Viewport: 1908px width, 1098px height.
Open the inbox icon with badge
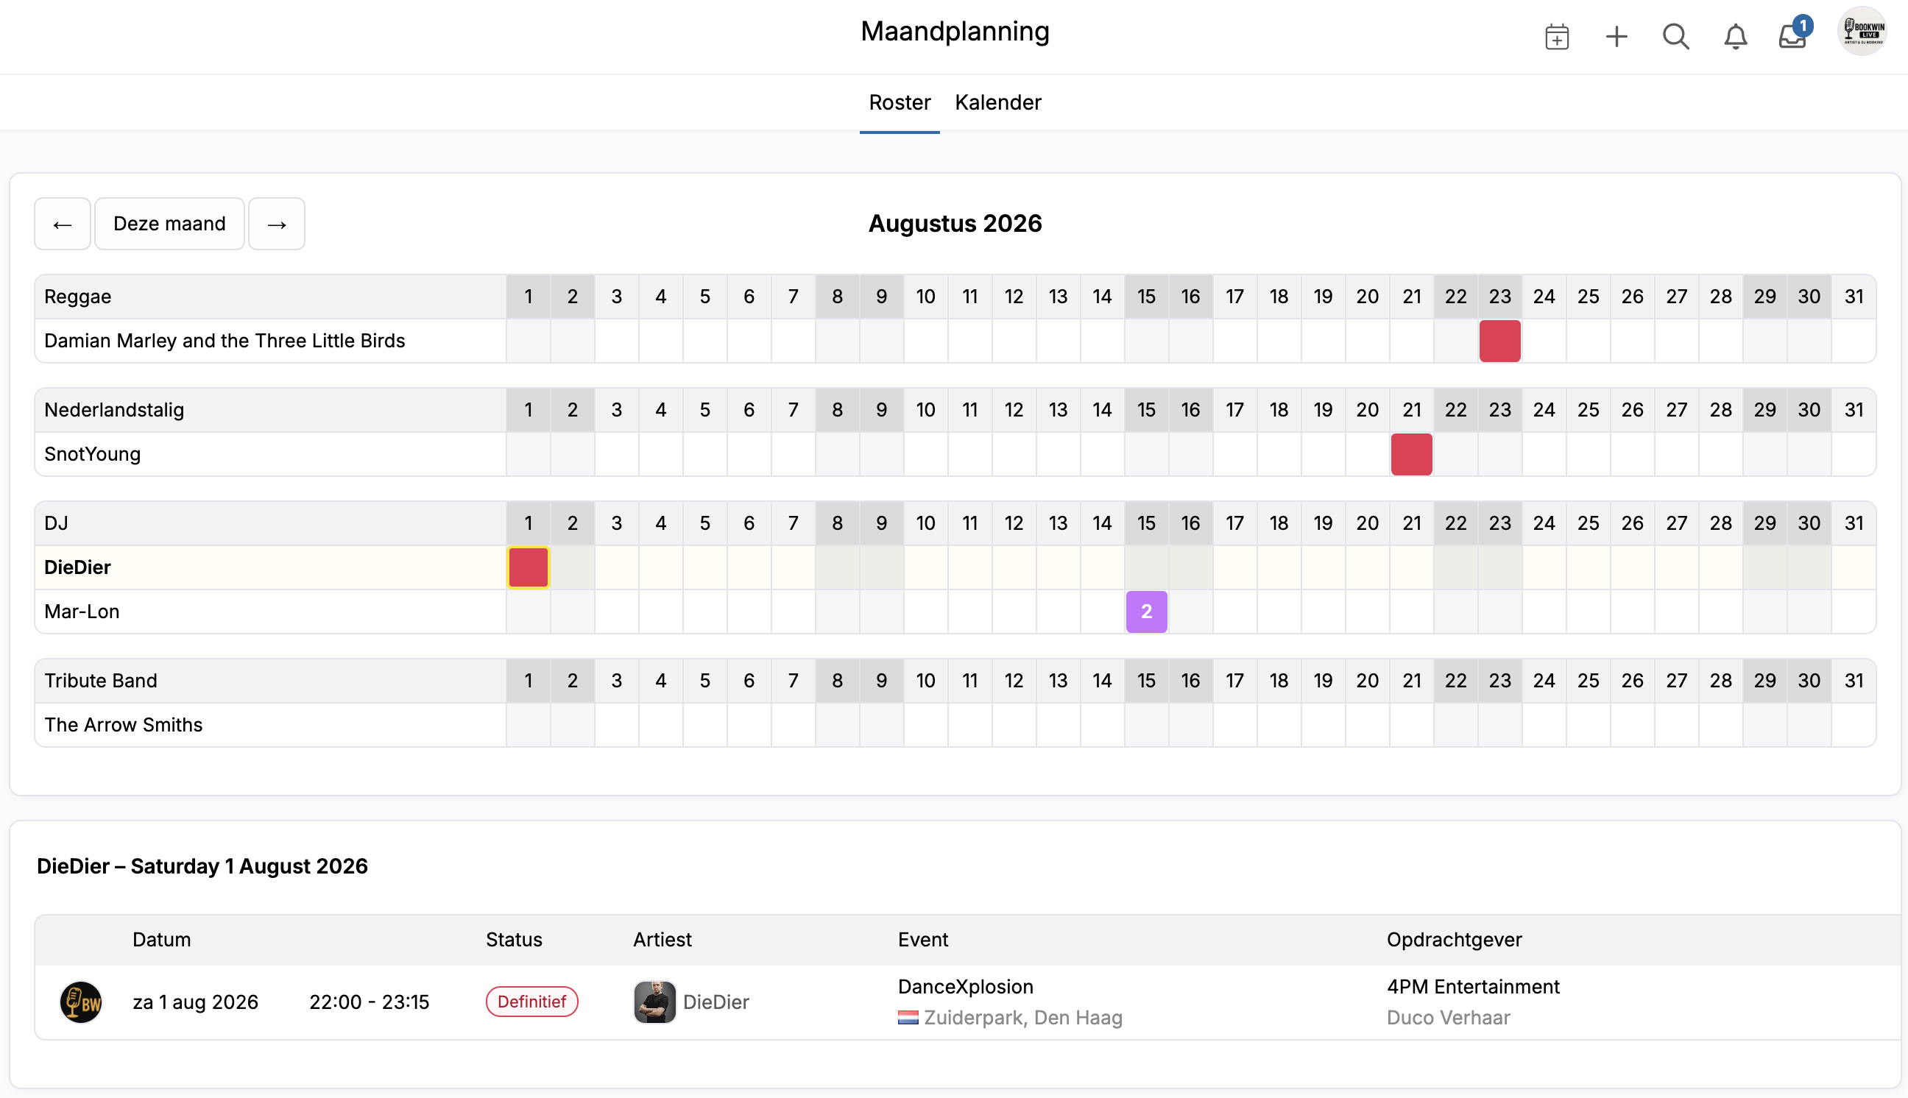[x=1792, y=36]
